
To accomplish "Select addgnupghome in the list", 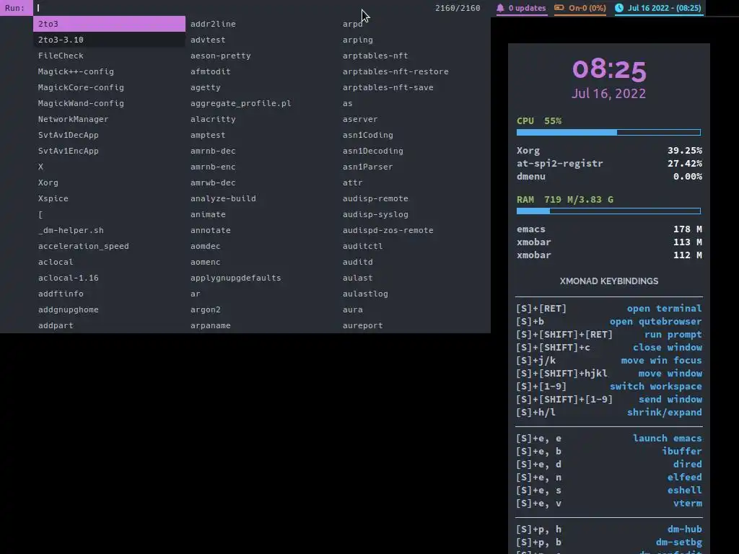I will (x=69, y=309).
